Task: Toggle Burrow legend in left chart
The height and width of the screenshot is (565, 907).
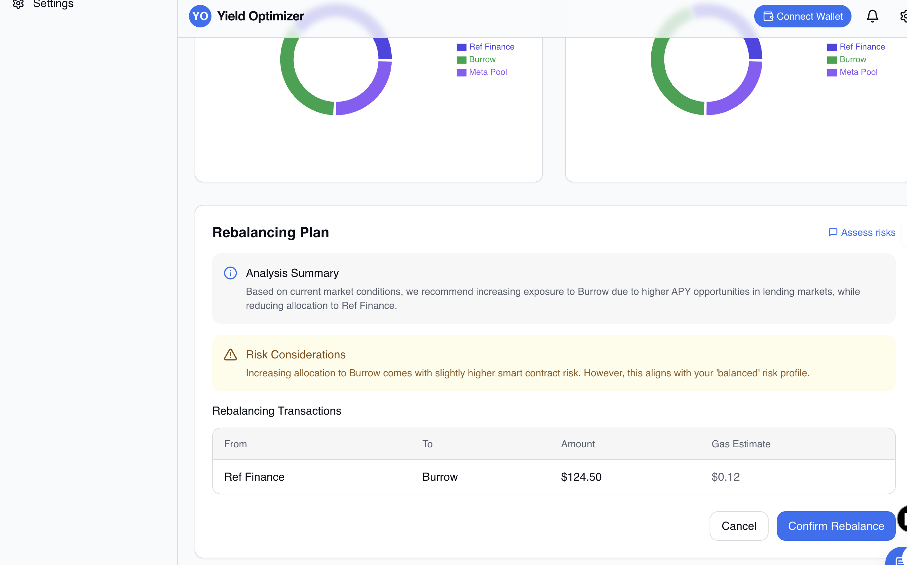Action: tap(482, 59)
